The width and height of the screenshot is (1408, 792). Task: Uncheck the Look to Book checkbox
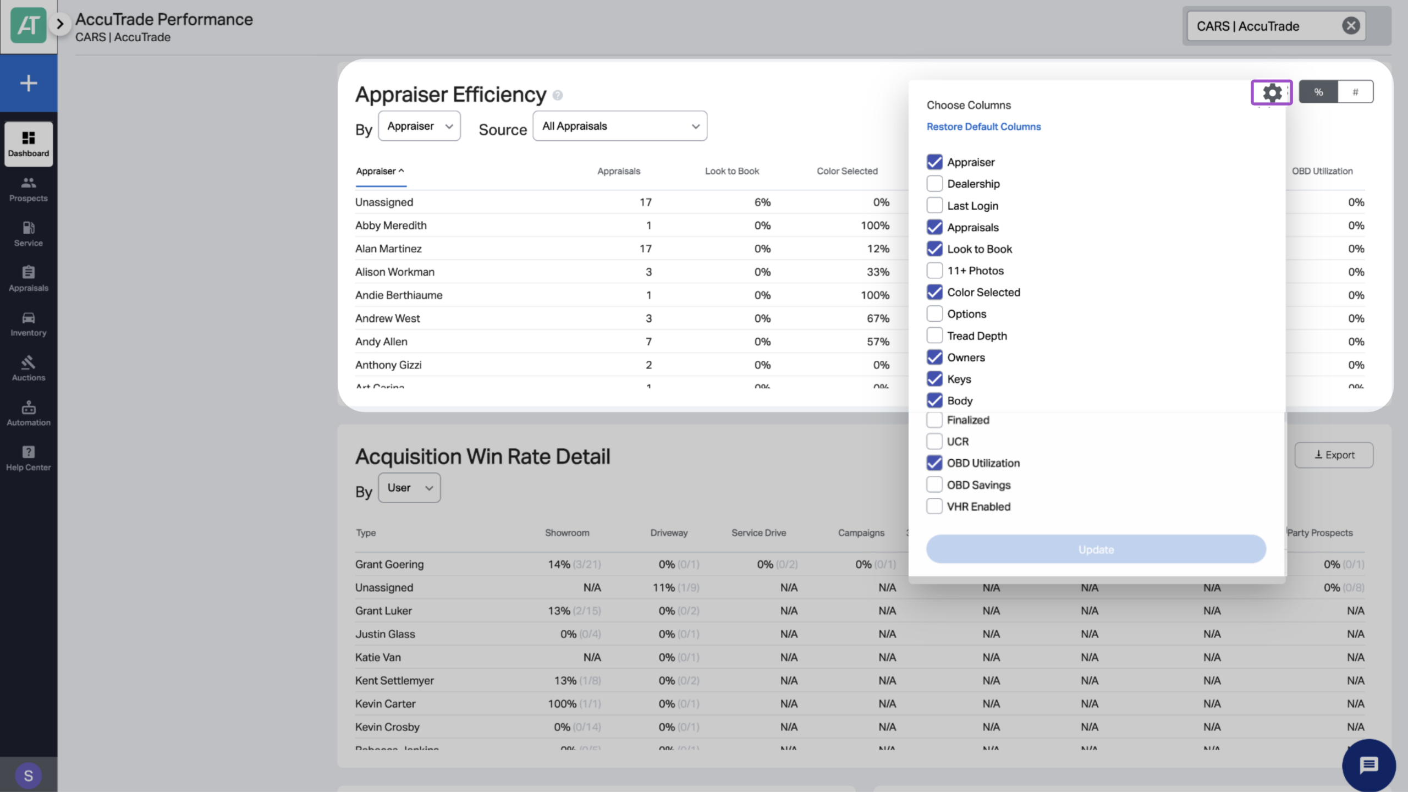[934, 249]
